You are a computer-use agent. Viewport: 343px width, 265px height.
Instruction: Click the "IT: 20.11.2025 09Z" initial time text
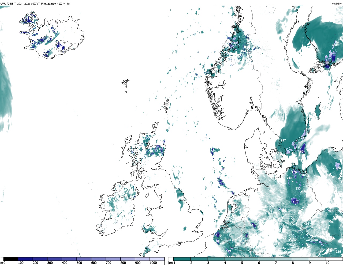pos(25,4)
